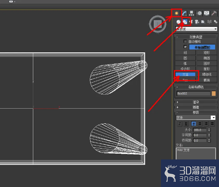Select the Geometry sphere category icon
The image size is (219, 187).
tap(178, 22)
